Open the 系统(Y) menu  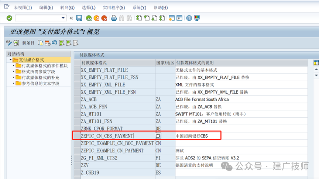click(139, 7)
